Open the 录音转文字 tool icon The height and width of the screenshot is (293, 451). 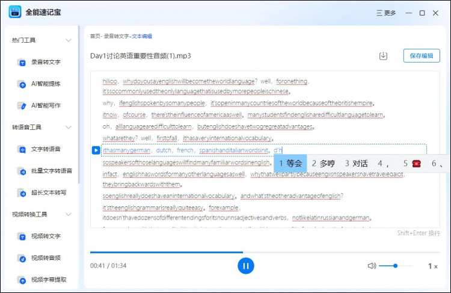[x=22, y=62]
